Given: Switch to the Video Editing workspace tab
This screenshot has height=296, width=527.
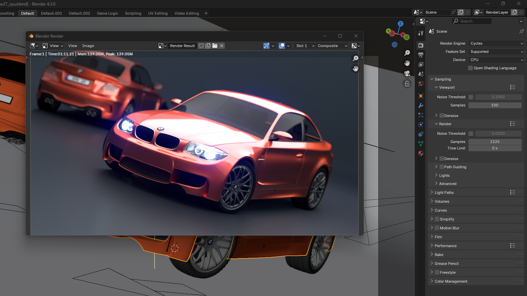Looking at the screenshot, I should [187, 13].
